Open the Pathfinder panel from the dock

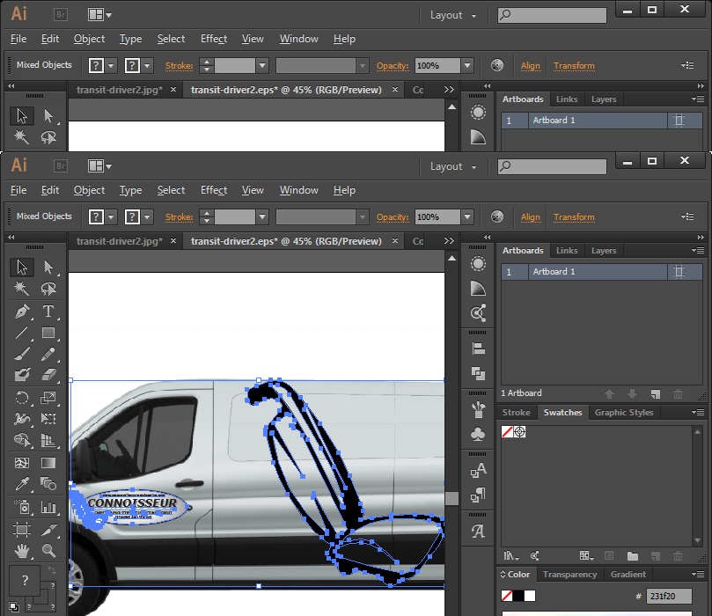478,374
